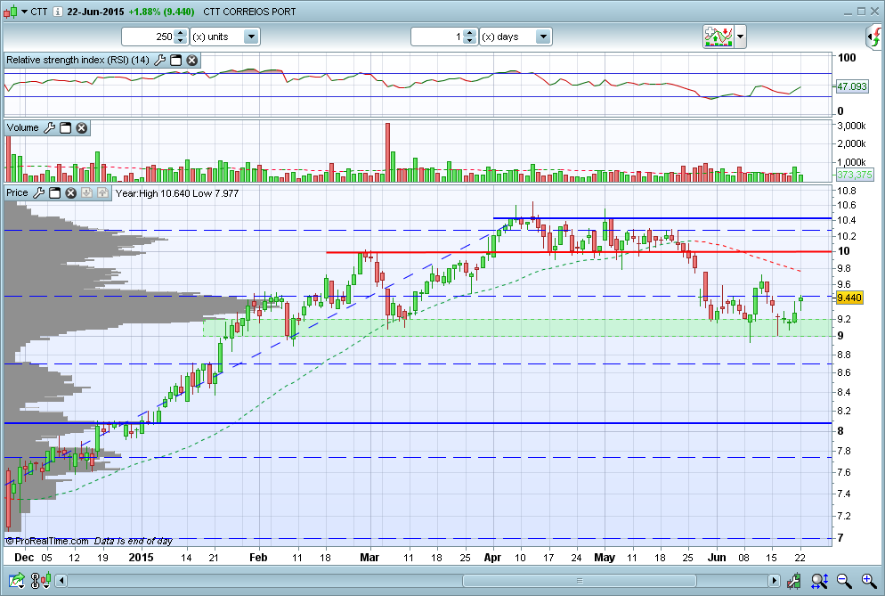Click the zoom in magnifier
Viewport: 885px width, 596px height.
tap(868, 581)
